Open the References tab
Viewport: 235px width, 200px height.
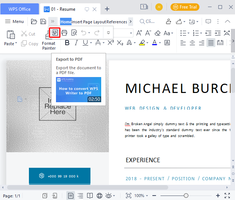(117, 22)
